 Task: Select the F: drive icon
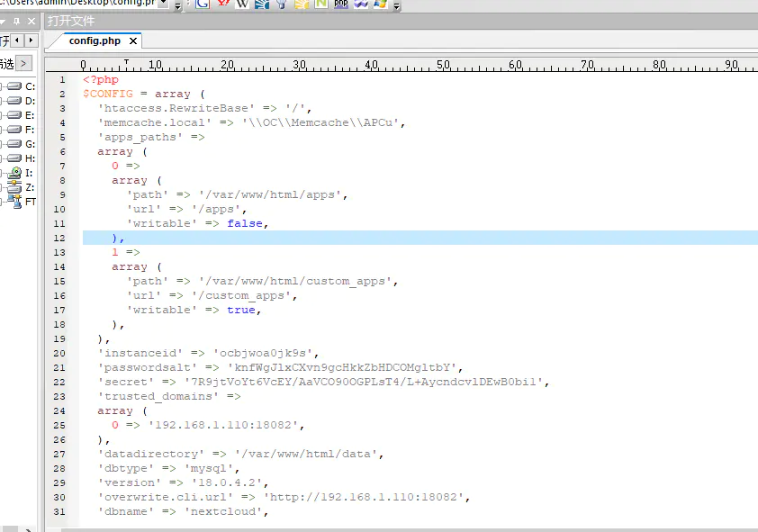tap(14, 130)
